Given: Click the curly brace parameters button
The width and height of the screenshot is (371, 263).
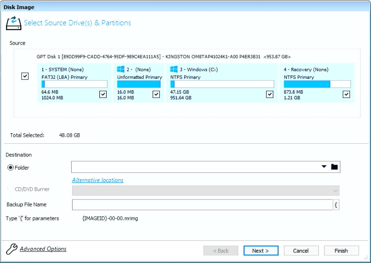Looking at the screenshot, I should [336, 205].
